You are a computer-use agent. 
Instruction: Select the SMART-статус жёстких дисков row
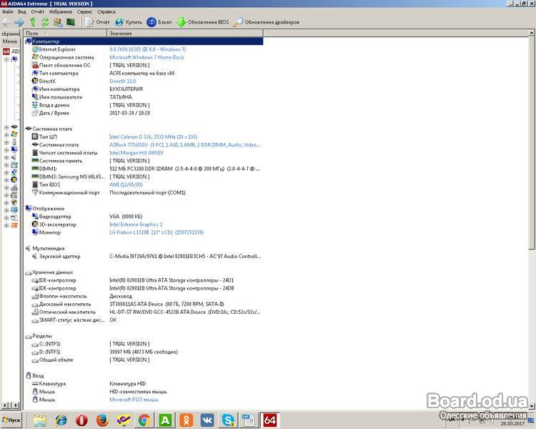click(x=144, y=320)
